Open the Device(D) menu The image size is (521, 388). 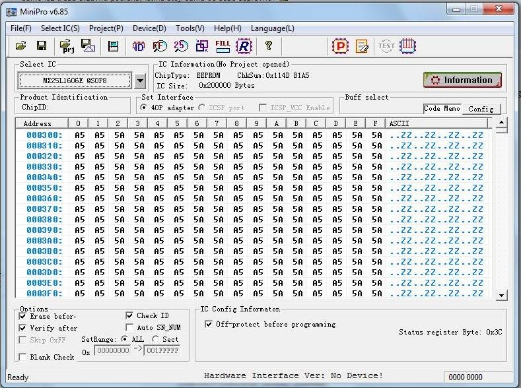pos(149,28)
